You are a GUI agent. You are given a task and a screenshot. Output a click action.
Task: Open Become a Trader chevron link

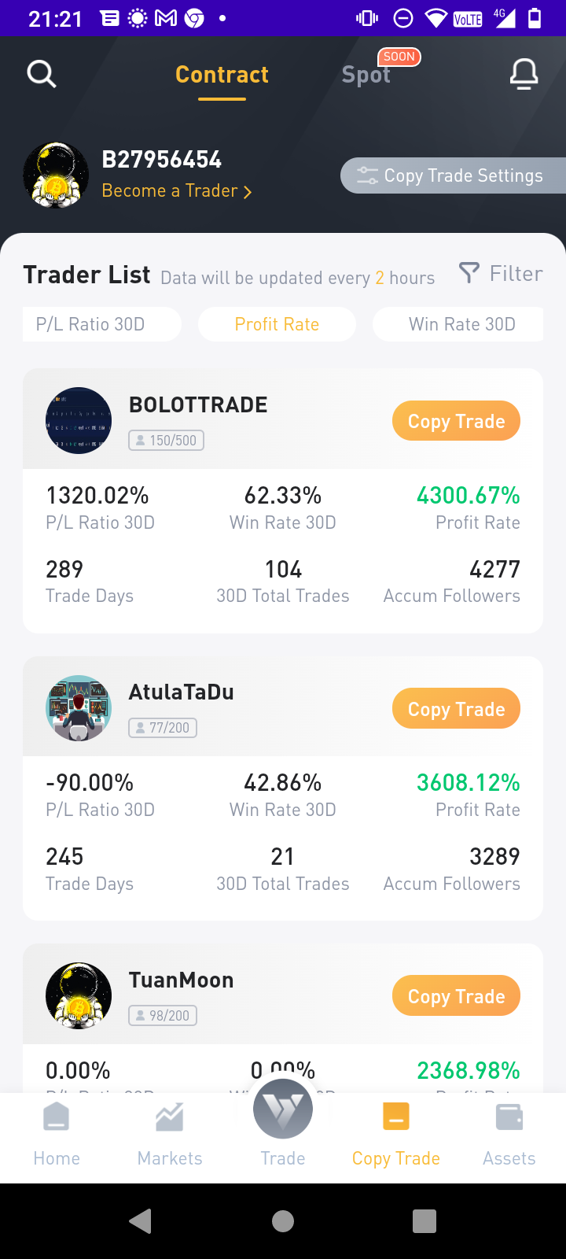(x=177, y=191)
